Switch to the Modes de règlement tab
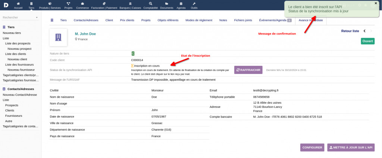This screenshot has width=382, height=158. 199,20
